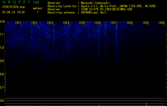Image resolution: width=167 pixels, height=106 pixels.
Task: Click the HROFFT 1.0.0 title text
Action: [21, 2]
